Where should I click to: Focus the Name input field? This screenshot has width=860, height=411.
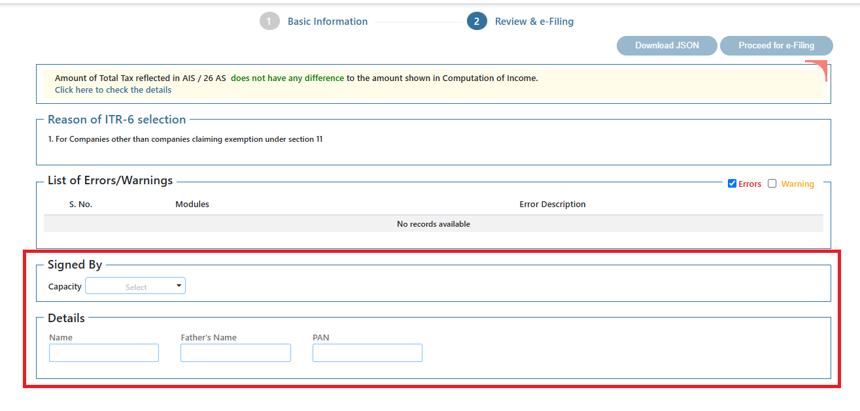tap(104, 353)
